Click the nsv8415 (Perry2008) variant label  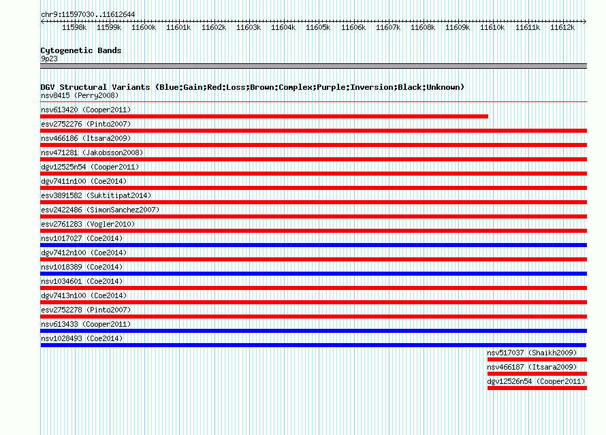click(x=80, y=95)
